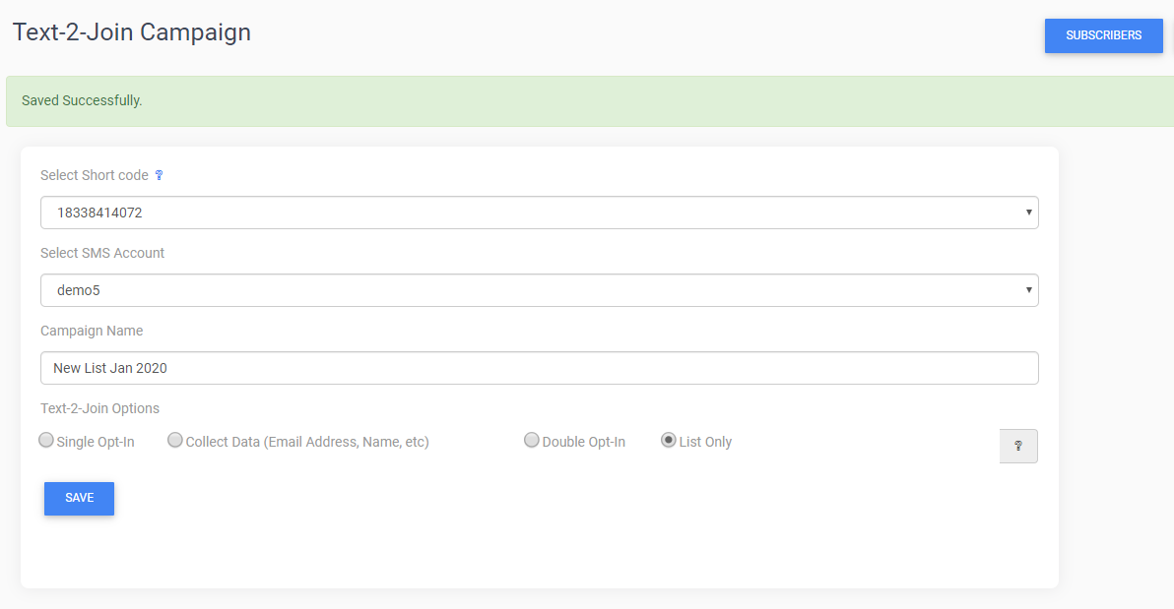Screen dimensions: 1174x609
Task: Click the arrow on the SMS Account select
Action: 1028,290
